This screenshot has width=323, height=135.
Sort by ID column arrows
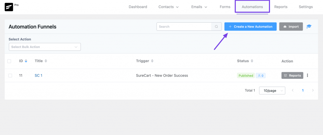click(x=26, y=61)
